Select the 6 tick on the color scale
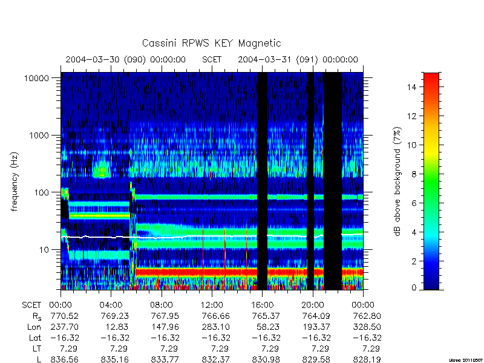The width and height of the screenshot is (484, 363). click(414, 203)
